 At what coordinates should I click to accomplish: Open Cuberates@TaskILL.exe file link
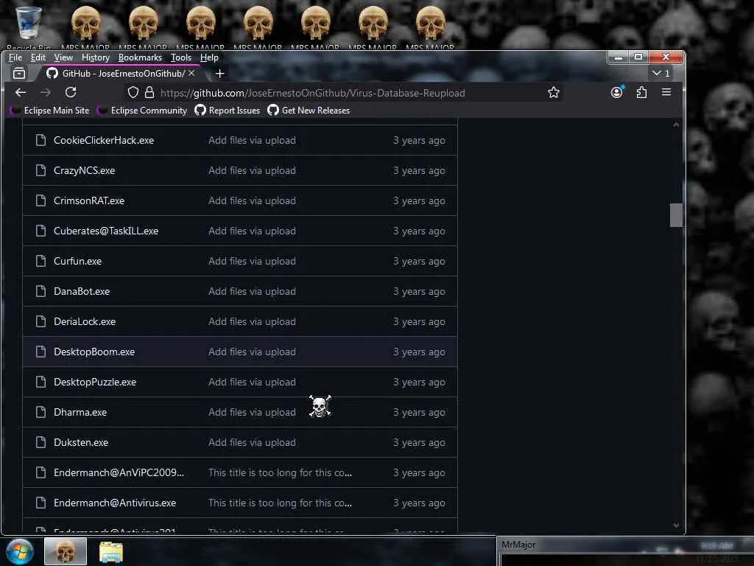(x=106, y=231)
